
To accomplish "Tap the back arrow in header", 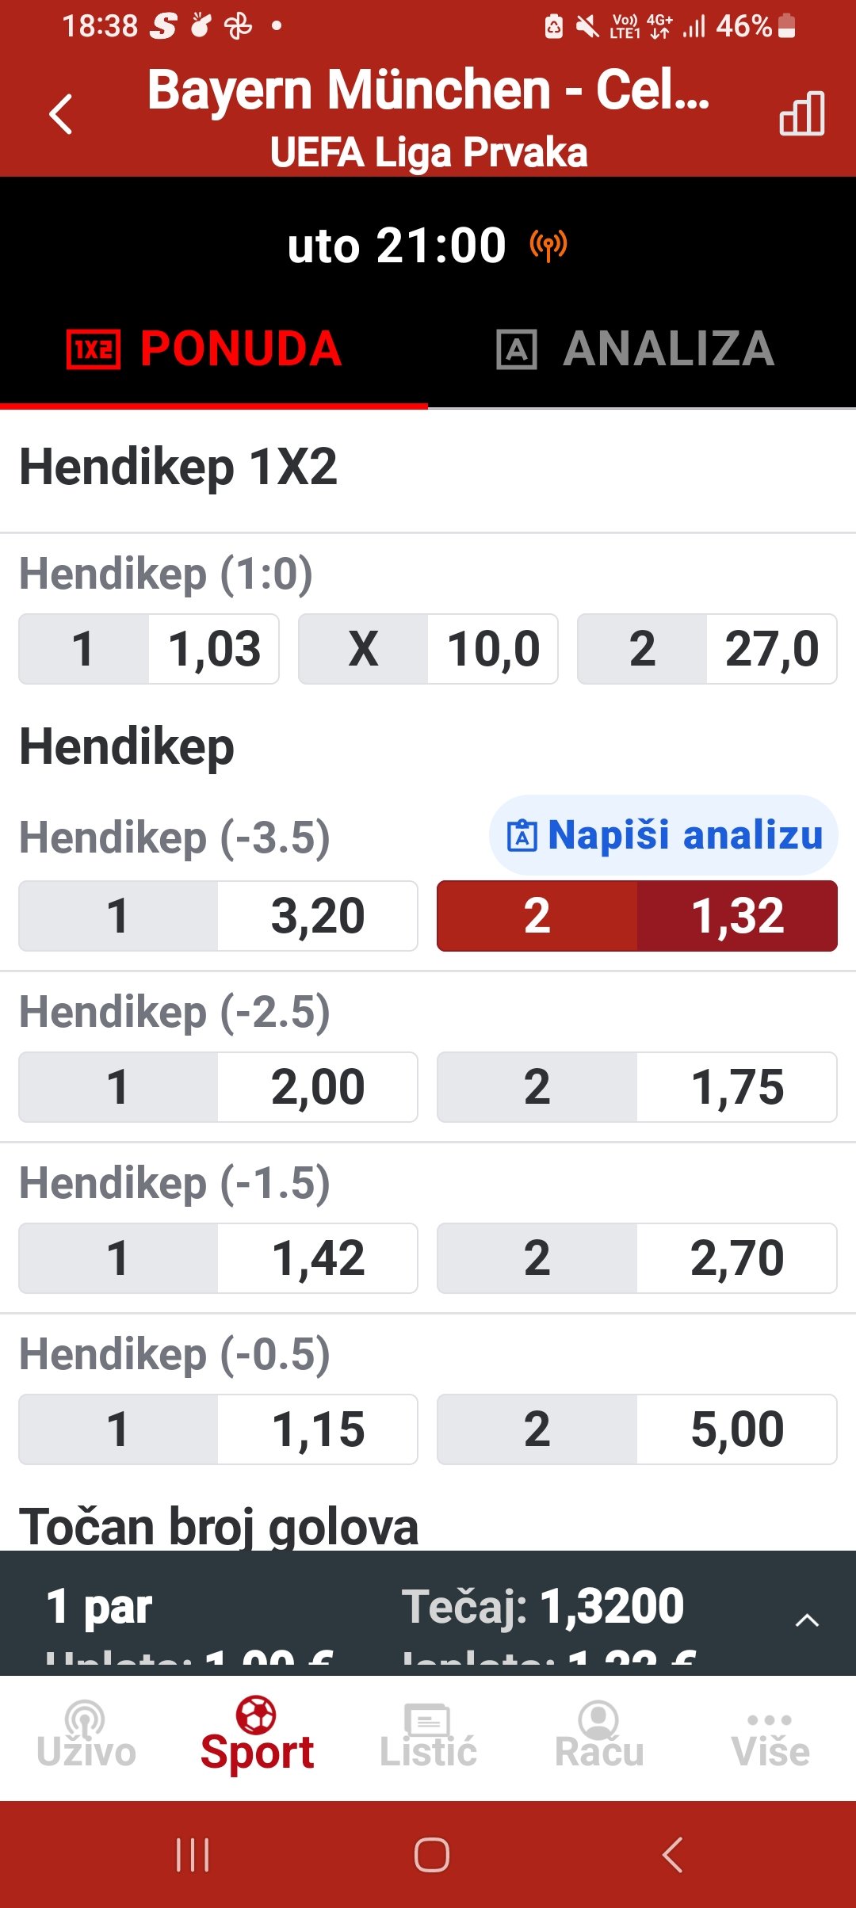I will pyautogui.click(x=61, y=114).
